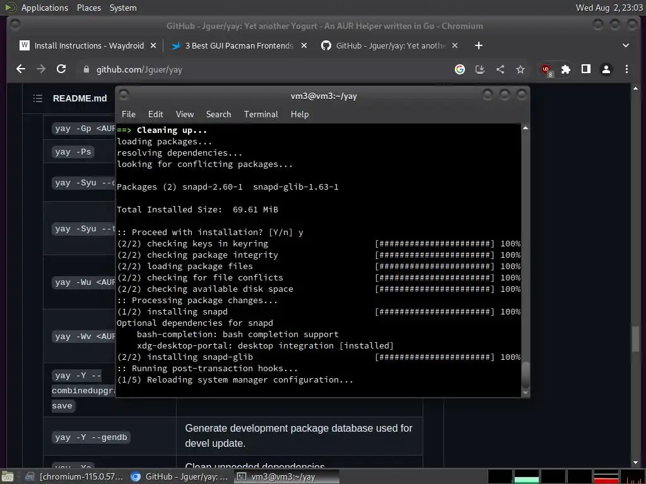
Task: Open the Terminal menu
Action: (x=261, y=115)
